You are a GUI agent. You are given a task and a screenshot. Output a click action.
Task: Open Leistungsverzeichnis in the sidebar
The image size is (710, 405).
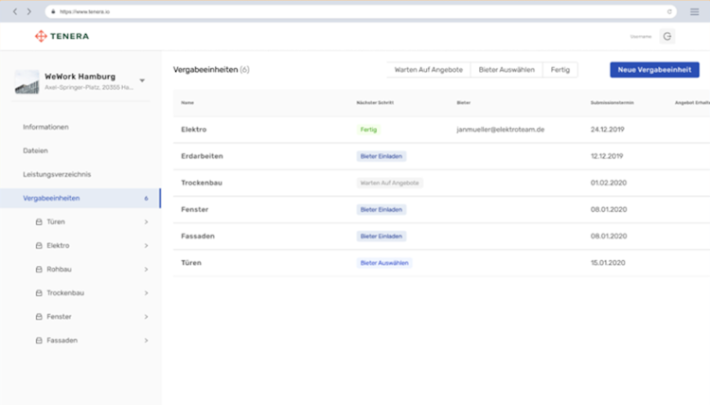(57, 174)
